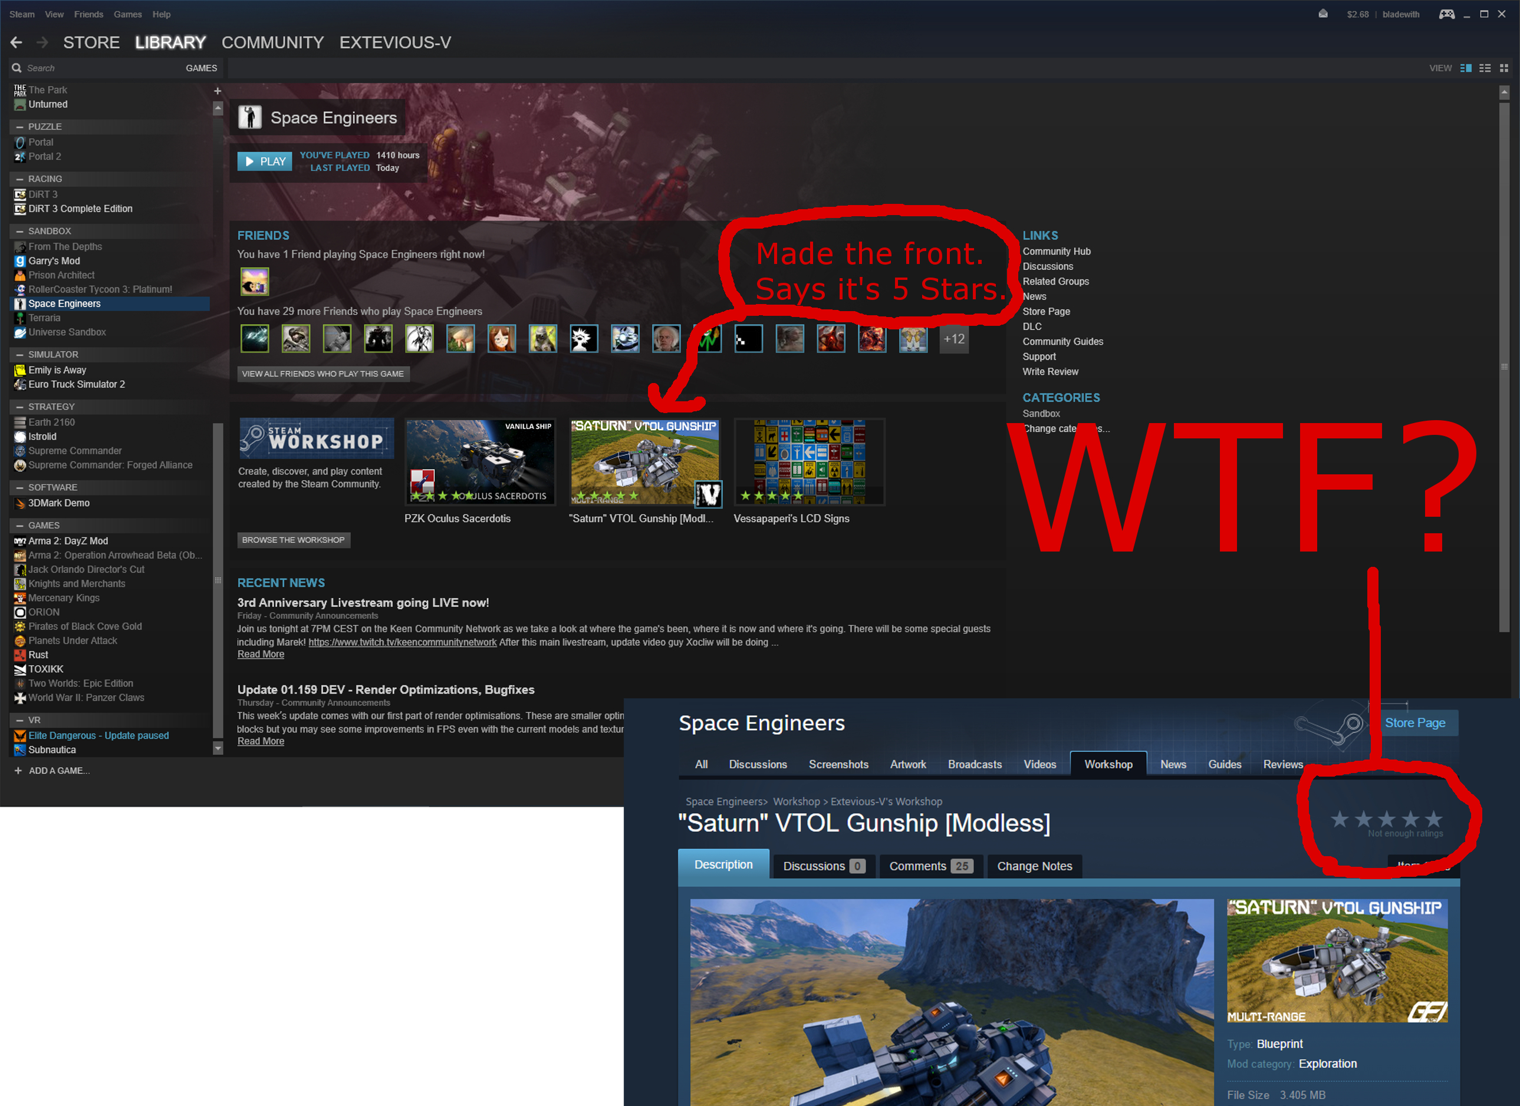
Task: Click the Elite Dangerous game icon
Action: coord(17,736)
